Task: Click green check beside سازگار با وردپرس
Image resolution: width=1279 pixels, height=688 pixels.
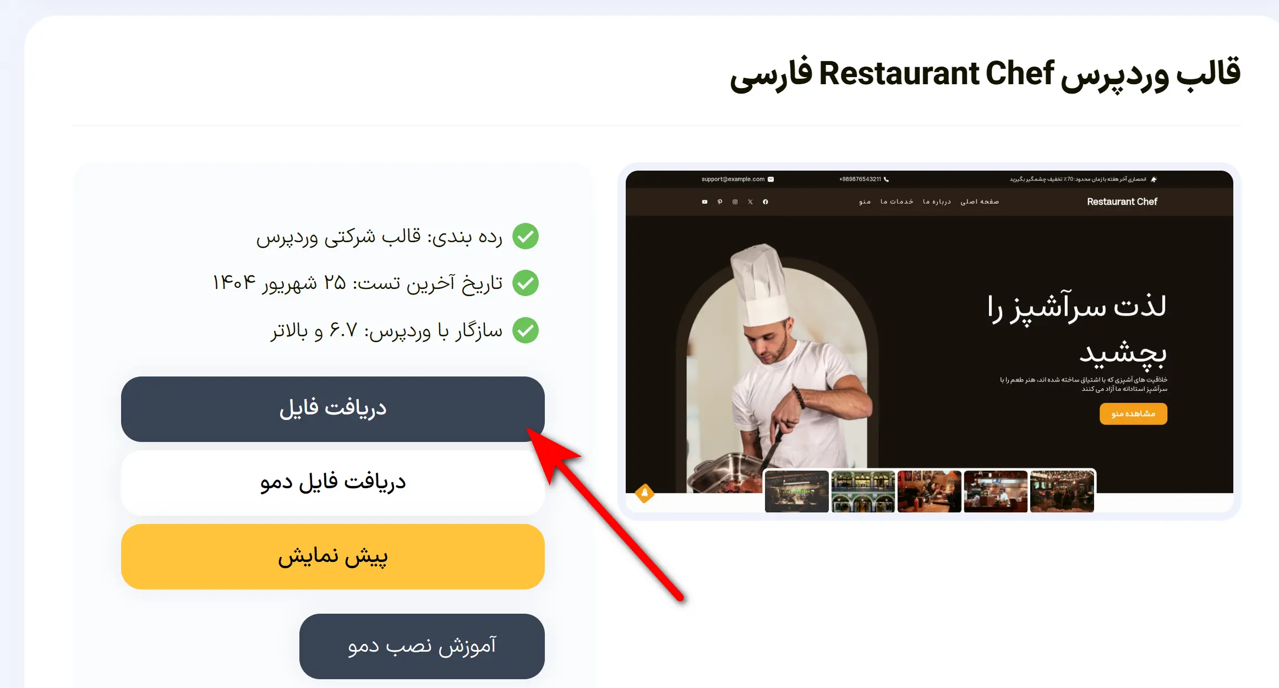Action: pos(526,330)
